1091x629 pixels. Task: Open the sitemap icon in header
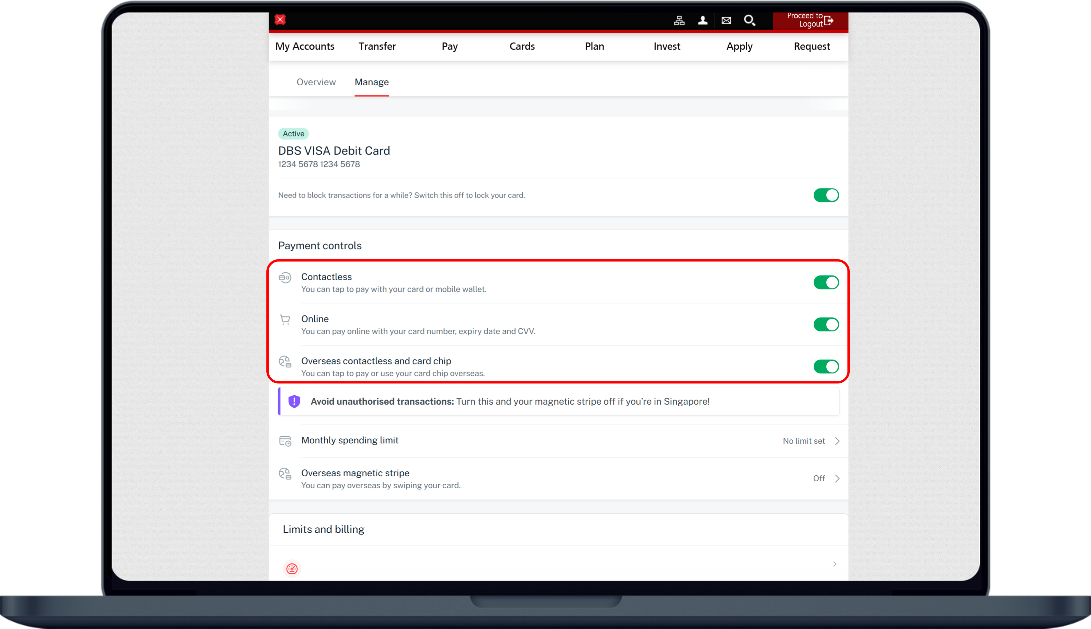click(x=679, y=20)
